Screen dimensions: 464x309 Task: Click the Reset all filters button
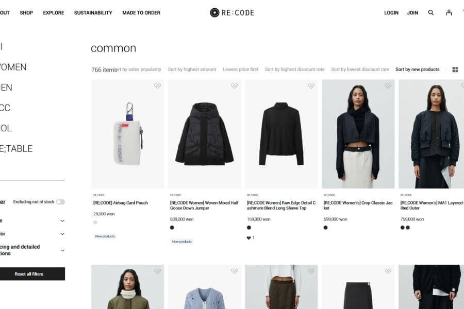(x=29, y=274)
